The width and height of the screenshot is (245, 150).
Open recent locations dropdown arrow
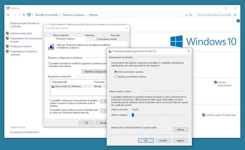[x=20, y=15]
